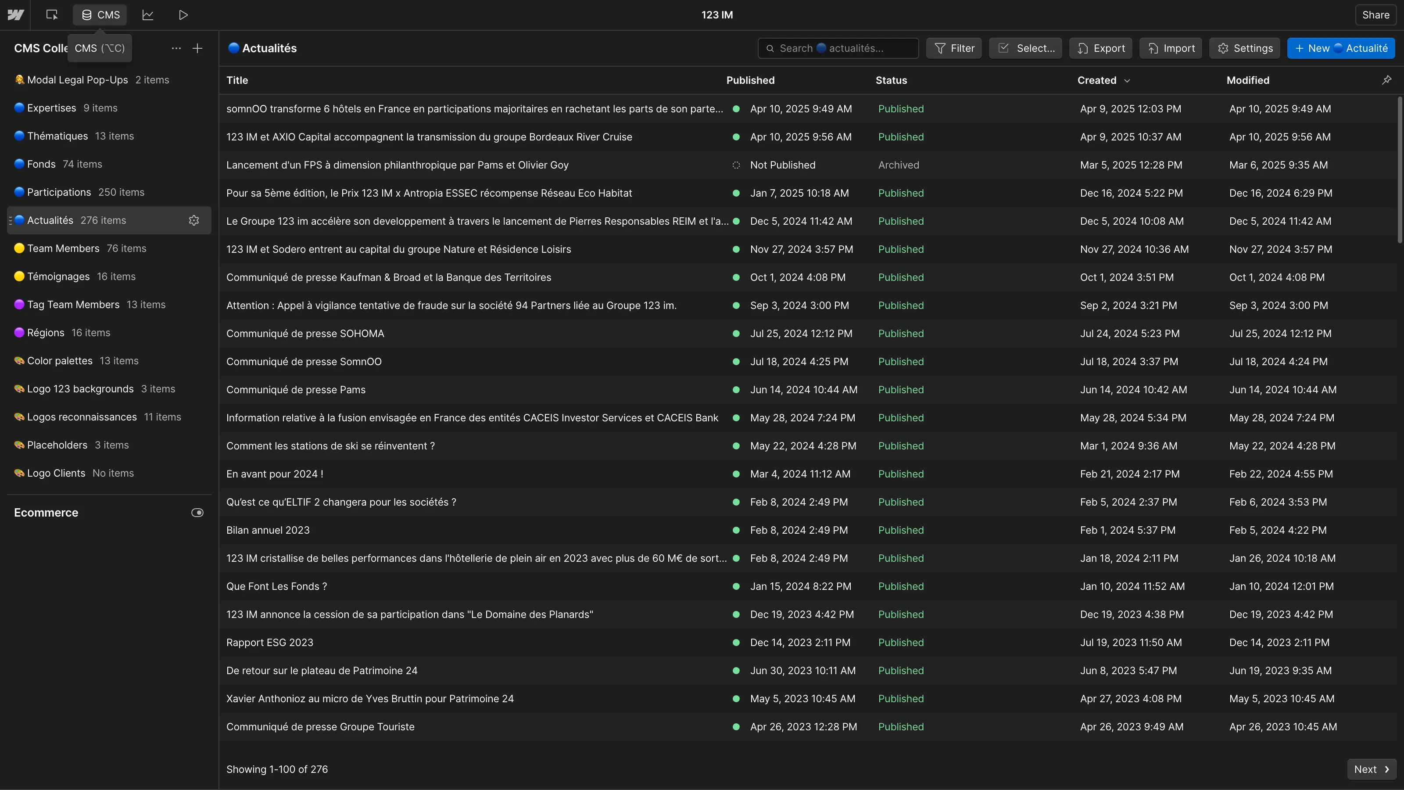Open the Tag Team Members collection

[x=109, y=304]
